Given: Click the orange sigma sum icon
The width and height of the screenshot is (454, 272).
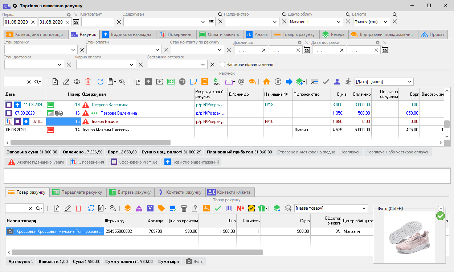Looking at the screenshot, I should (205, 82).
